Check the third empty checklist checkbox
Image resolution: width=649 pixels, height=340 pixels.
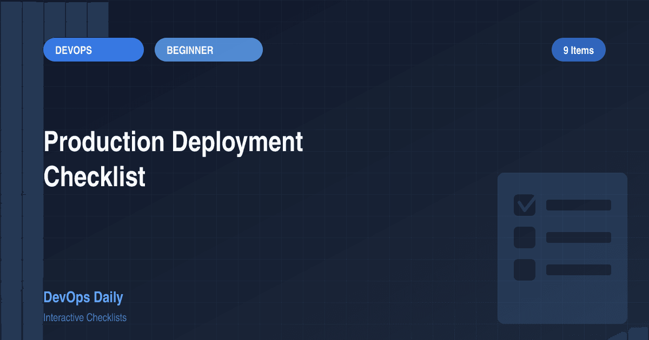[x=524, y=270]
